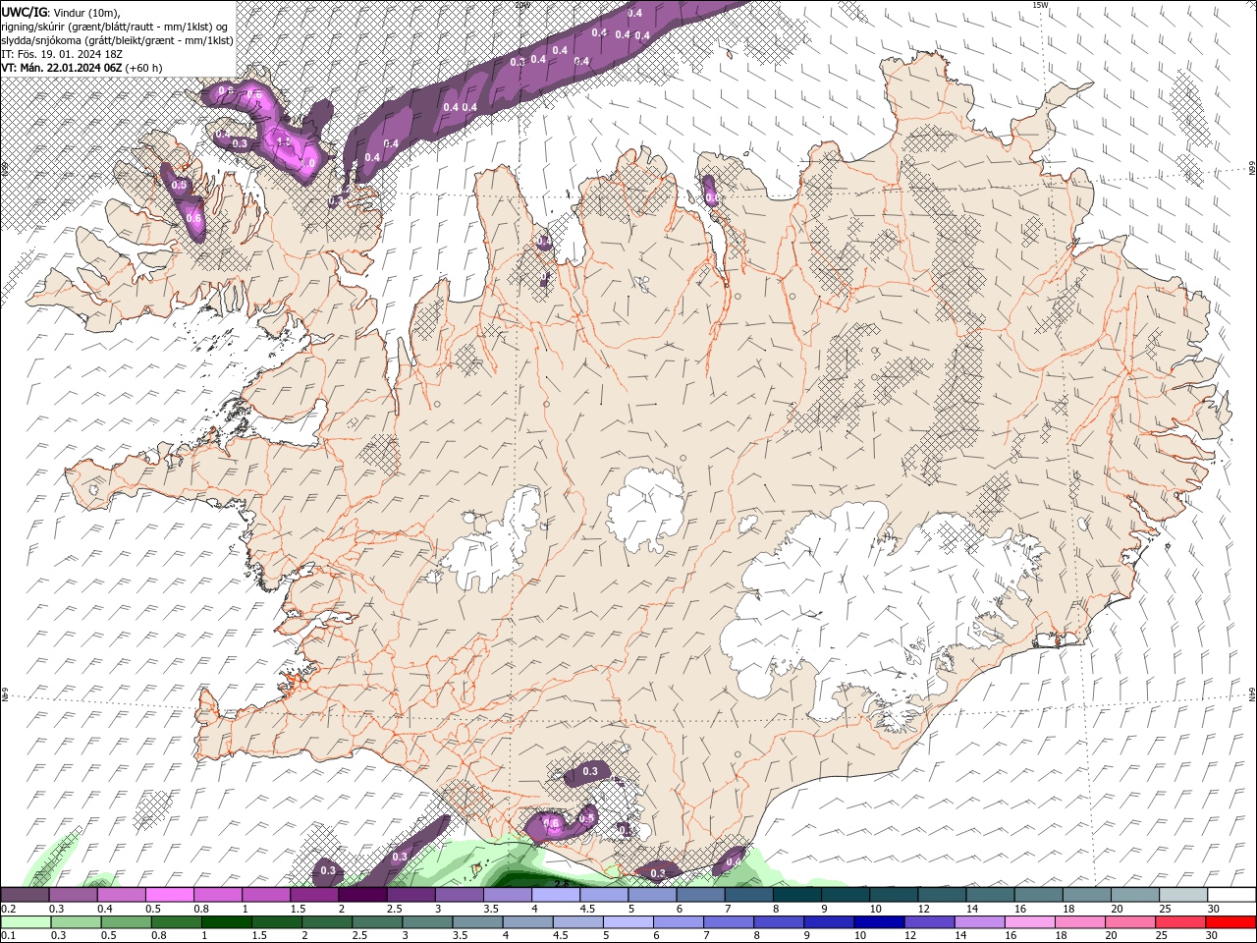
Task: Click the 'IT: Fös. 19. 01. 2024 18Z' line
Action: click(61, 54)
